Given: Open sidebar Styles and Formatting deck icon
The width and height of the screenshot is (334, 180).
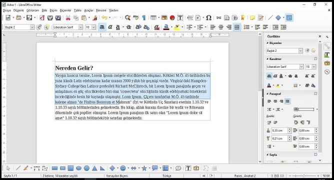Looking at the screenshot, I should click(x=327, y=54).
